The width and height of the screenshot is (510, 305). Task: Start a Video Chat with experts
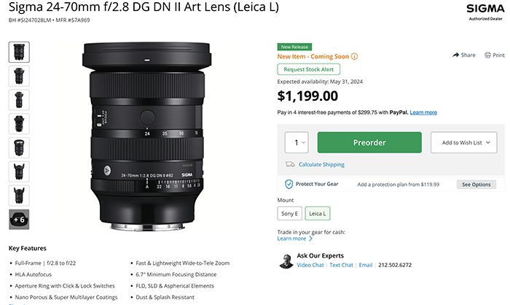pos(310,265)
